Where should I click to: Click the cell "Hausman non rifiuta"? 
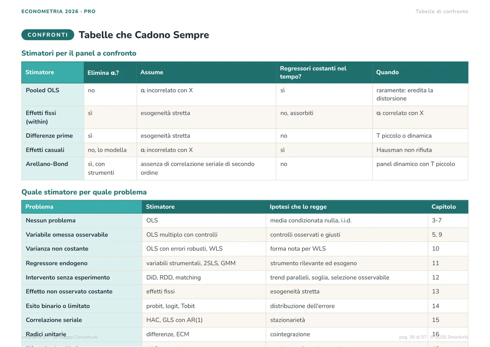click(x=420, y=150)
